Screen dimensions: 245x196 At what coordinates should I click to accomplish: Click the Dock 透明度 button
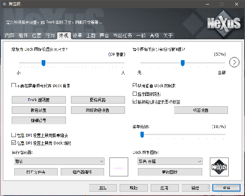pyautogui.click(x=39, y=100)
